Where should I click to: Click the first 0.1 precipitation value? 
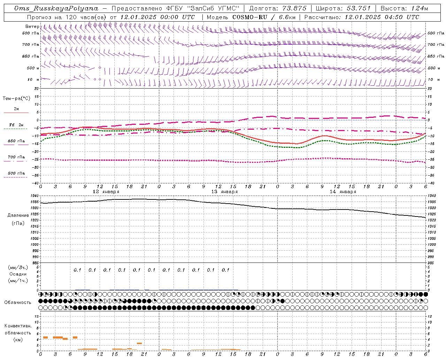[77, 270]
